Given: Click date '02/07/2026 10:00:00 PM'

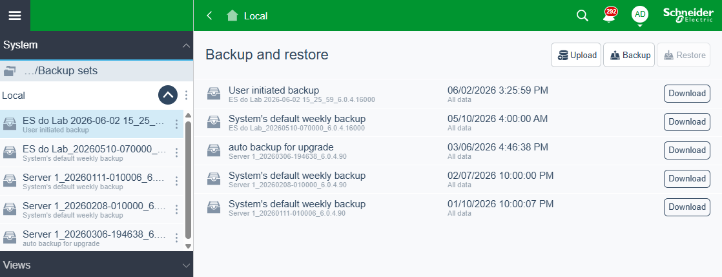Looking at the screenshot, I should [x=500, y=176].
